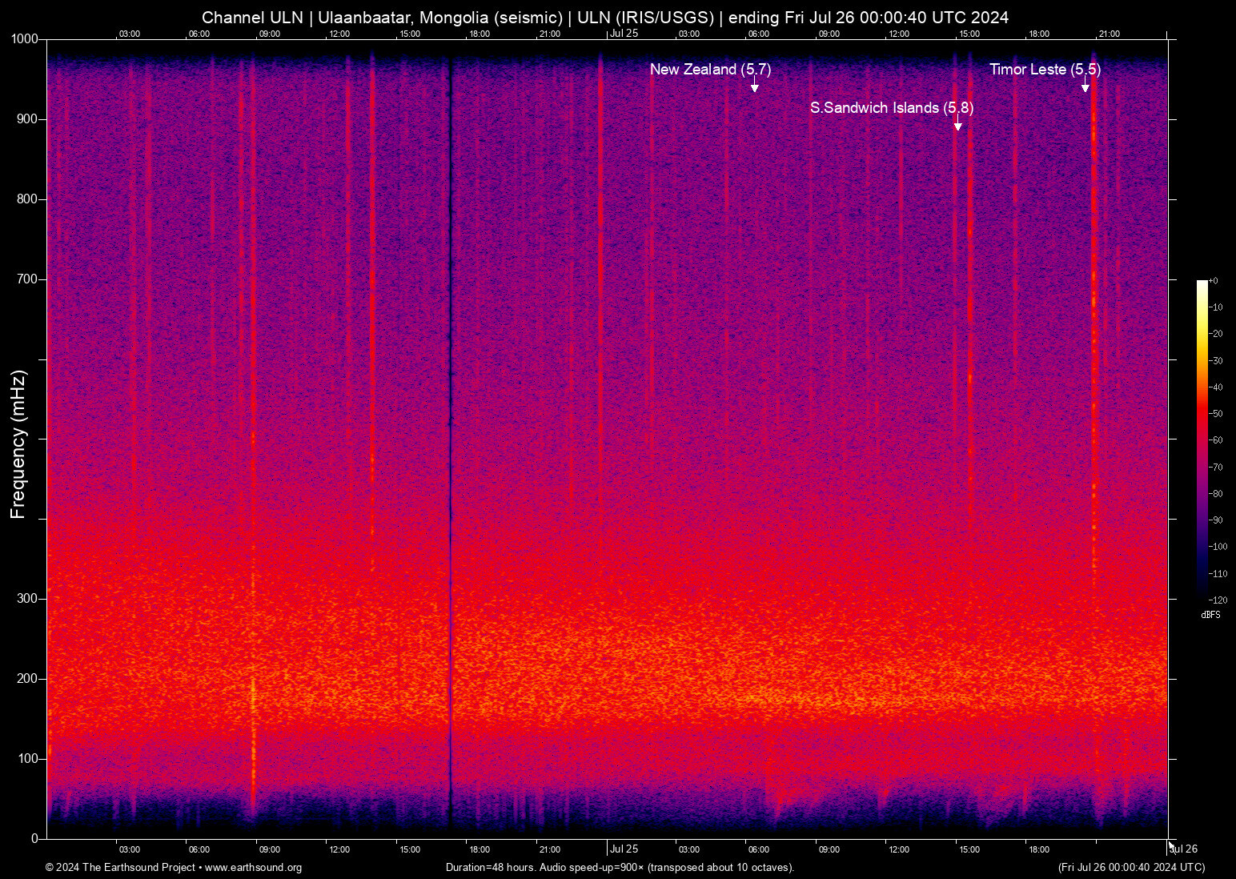The width and height of the screenshot is (1236, 879).
Task: Click the Jul 25 date marker on top axis
Action: (x=624, y=34)
